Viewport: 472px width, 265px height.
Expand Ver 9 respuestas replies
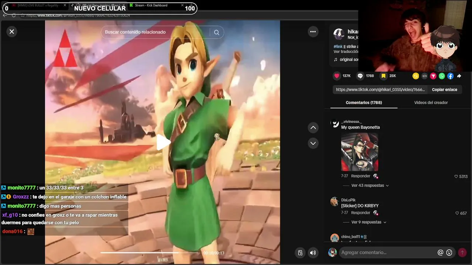369,222
